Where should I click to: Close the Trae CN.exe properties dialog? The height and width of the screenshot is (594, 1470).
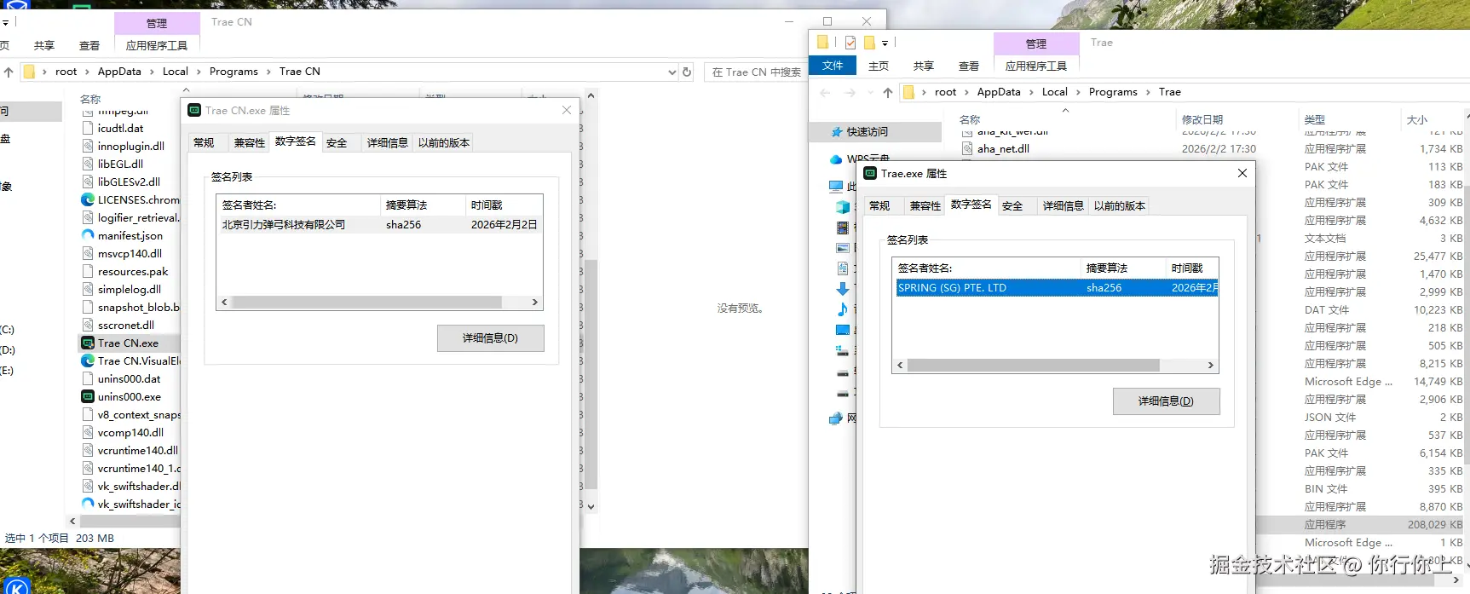[x=567, y=110]
